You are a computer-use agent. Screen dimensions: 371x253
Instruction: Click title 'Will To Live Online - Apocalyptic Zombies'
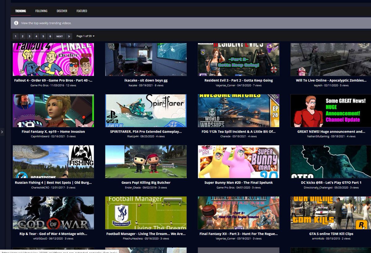click(331, 80)
